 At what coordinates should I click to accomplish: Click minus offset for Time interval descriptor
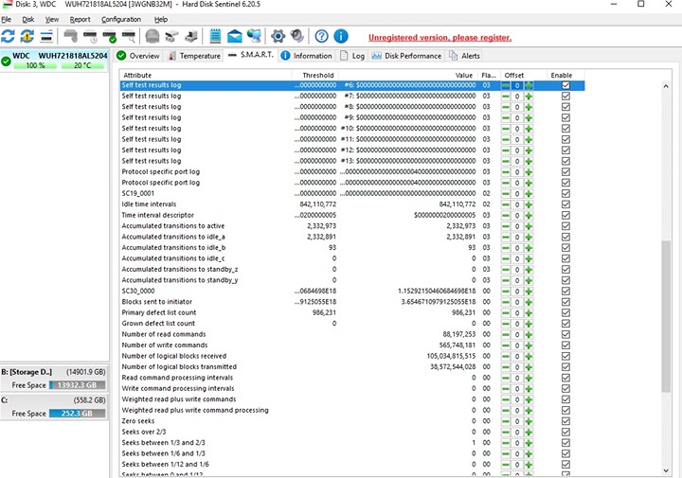point(506,216)
